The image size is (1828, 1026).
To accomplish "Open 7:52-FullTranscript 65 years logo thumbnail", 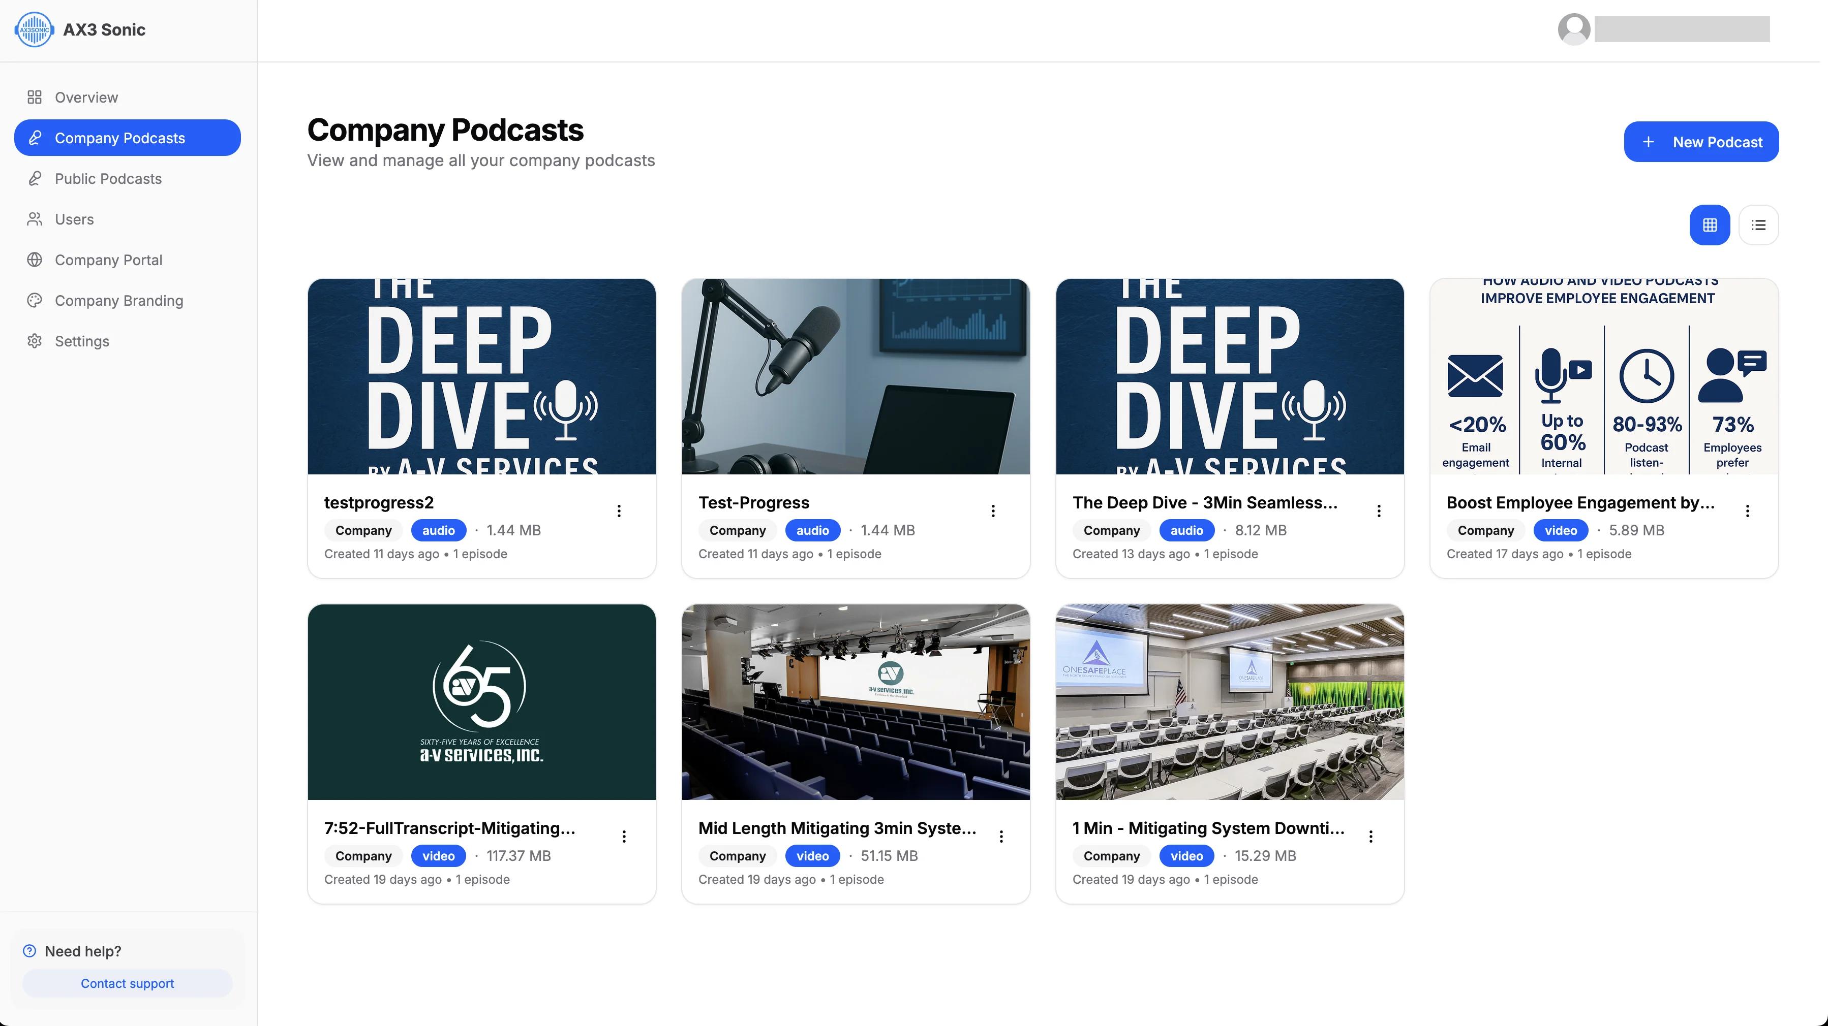I will (481, 702).
